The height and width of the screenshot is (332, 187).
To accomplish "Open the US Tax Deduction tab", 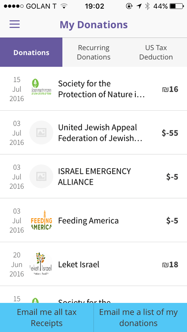I will pyautogui.click(x=156, y=52).
